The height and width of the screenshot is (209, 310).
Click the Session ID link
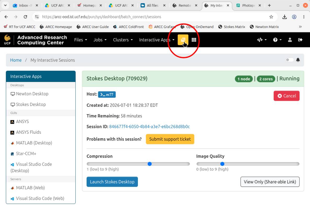tap(149, 126)
